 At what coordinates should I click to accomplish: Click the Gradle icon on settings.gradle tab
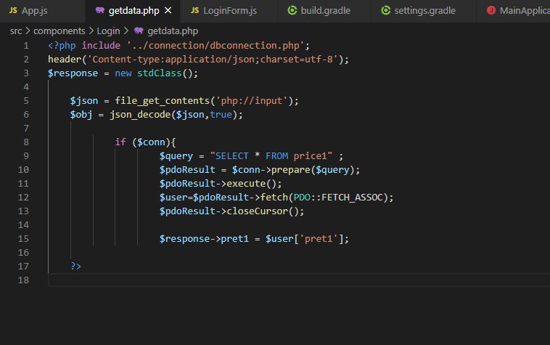(x=386, y=10)
